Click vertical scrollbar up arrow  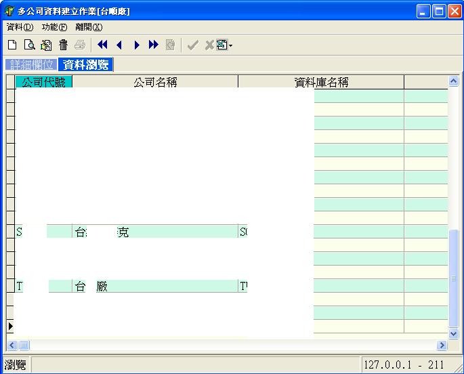(453, 81)
